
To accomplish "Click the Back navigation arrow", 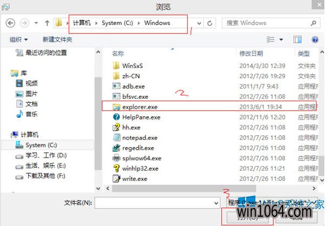I will (x=10, y=23).
